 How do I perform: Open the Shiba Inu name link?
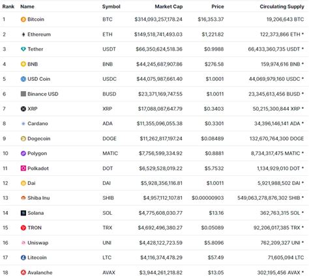coord(38,198)
